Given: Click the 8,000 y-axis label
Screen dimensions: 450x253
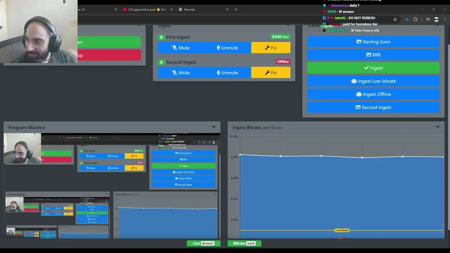Looking at the screenshot, I should (x=234, y=157).
